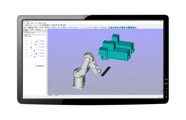Select the last view-orientation cube icon

coord(65,25)
